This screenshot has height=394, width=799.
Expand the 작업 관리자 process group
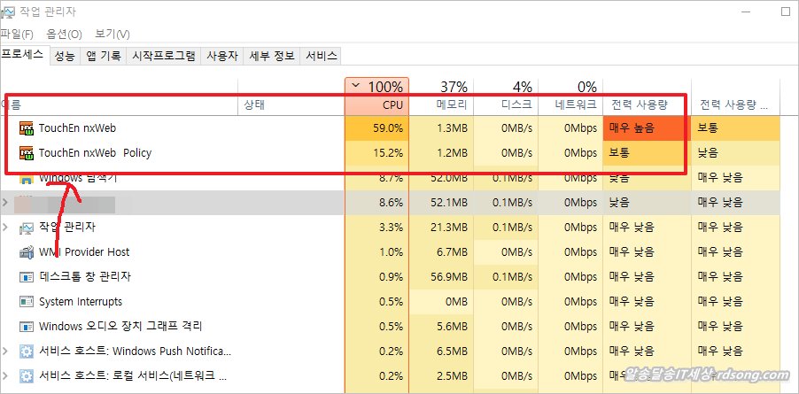(5, 227)
